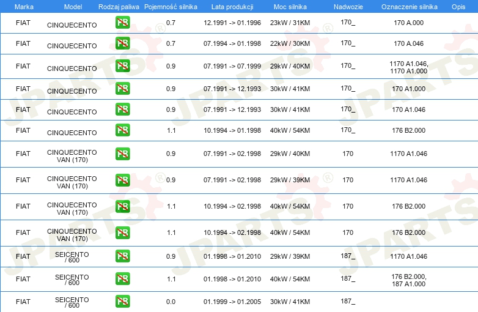The width and height of the screenshot is (478, 312).
Task: Click the Rodzaj paliwa column header
Action: (119, 7)
